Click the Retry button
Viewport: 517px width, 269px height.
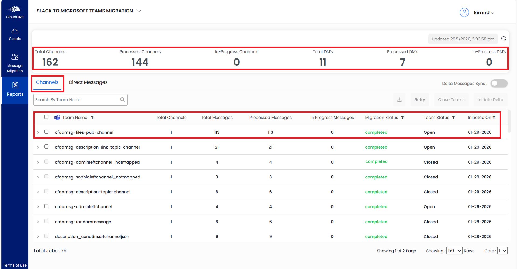click(419, 100)
